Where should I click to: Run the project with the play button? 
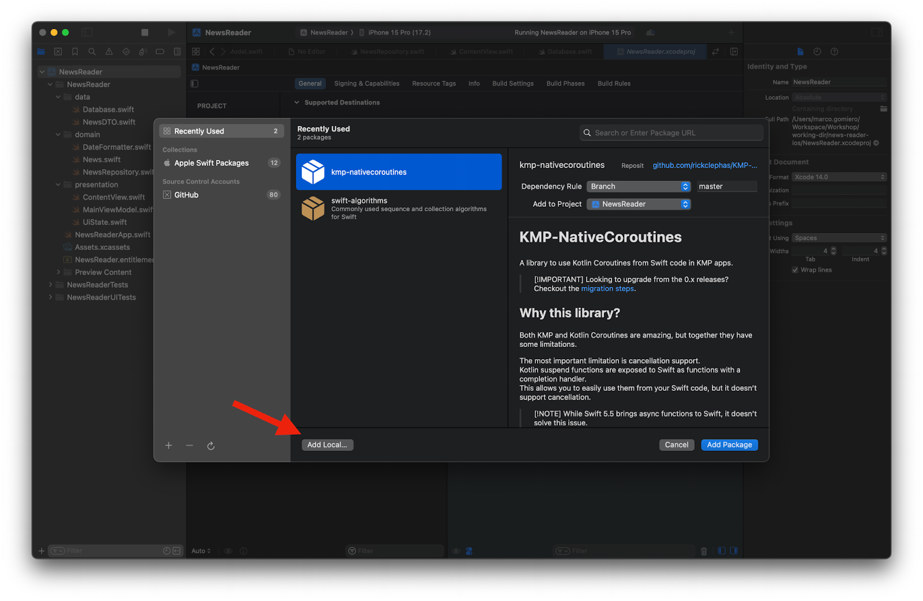[x=171, y=32]
